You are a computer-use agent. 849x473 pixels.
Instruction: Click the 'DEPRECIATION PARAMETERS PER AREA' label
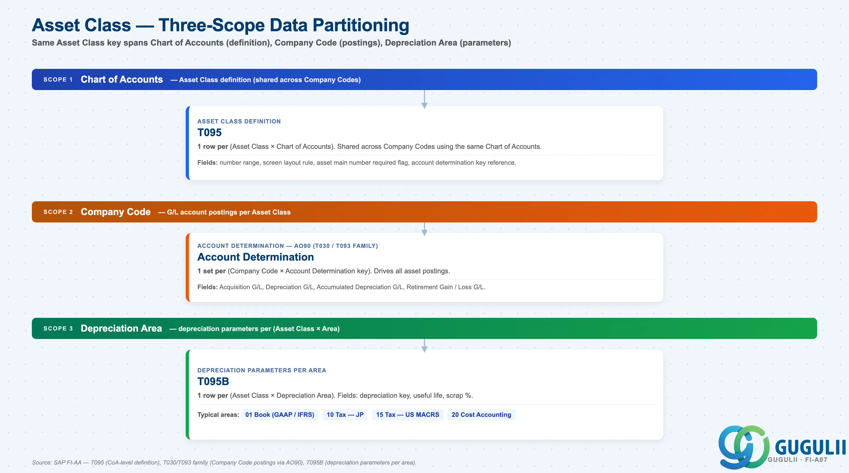(x=262, y=370)
